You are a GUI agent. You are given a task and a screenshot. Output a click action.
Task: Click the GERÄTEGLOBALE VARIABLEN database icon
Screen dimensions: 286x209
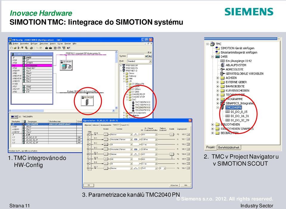222,74
